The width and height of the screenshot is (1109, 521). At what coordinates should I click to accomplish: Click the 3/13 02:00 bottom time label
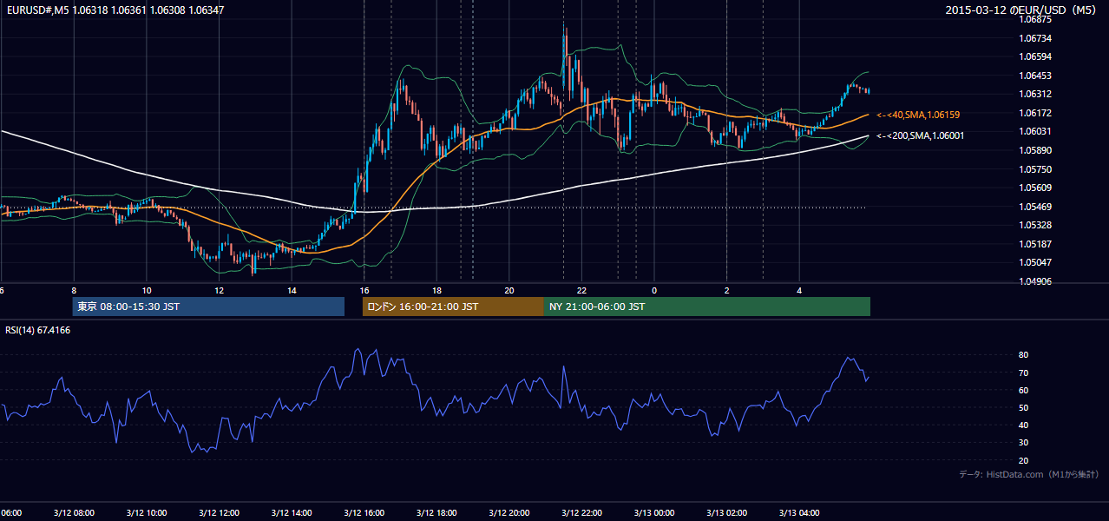(x=726, y=513)
